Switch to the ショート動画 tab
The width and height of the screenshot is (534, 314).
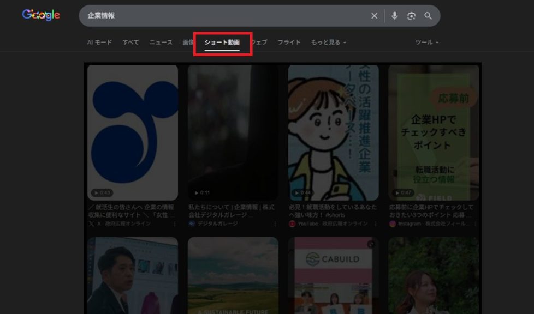click(222, 43)
